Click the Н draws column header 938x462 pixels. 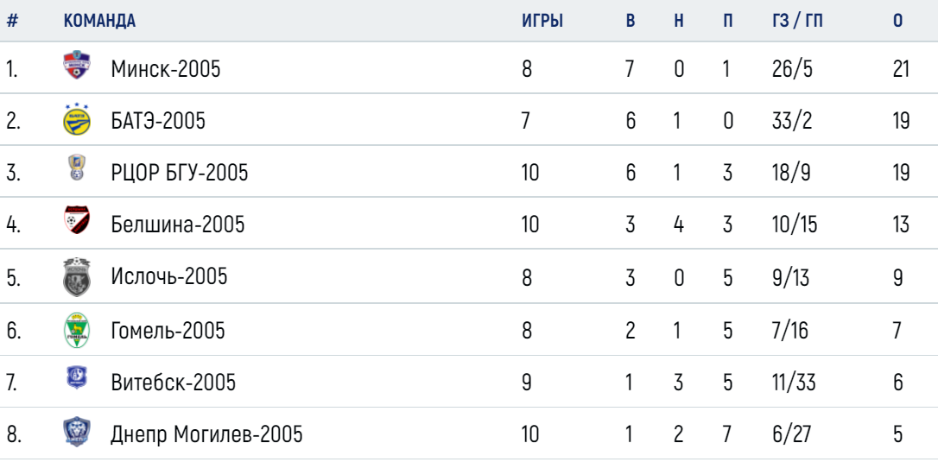click(678, 21)
